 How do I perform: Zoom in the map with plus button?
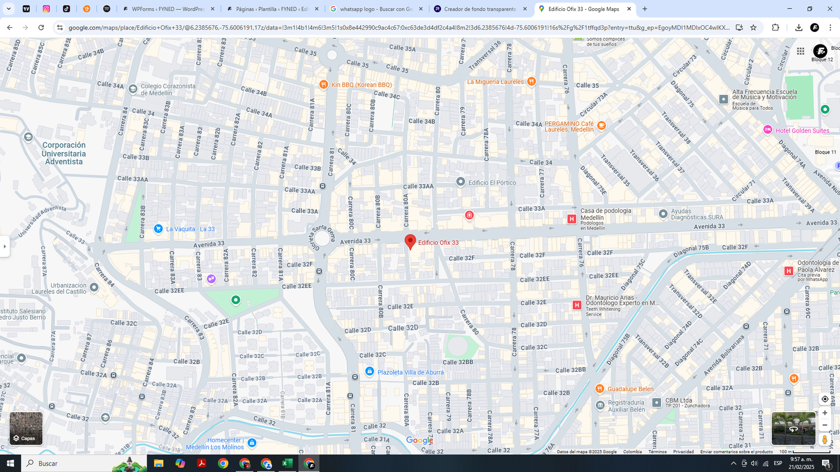825,413
